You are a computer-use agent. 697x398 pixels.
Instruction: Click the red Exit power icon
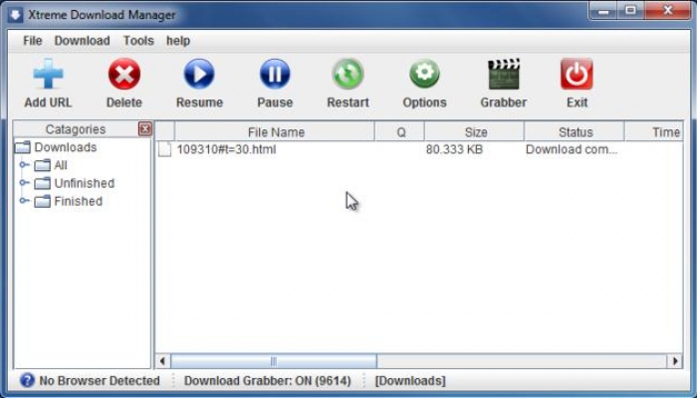point(577,75)
